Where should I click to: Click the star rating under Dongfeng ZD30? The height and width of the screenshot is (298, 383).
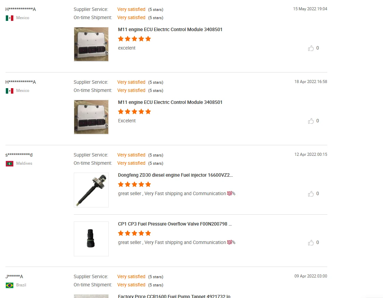(x=134, y=185)
